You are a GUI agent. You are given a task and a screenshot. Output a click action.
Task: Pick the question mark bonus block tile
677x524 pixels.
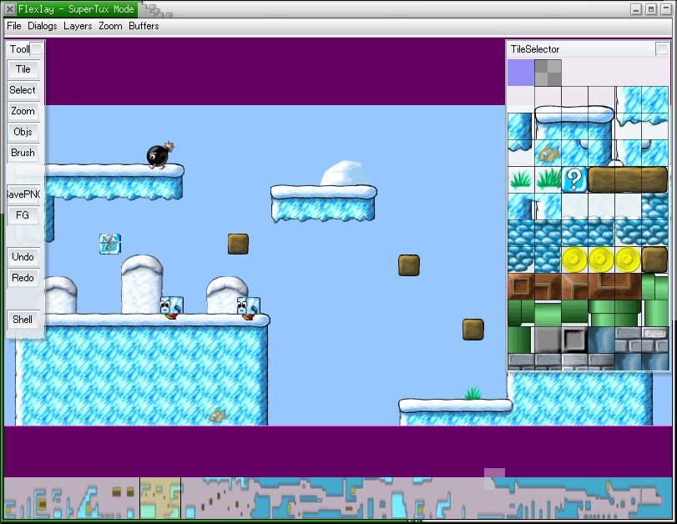tap(574, 179)
